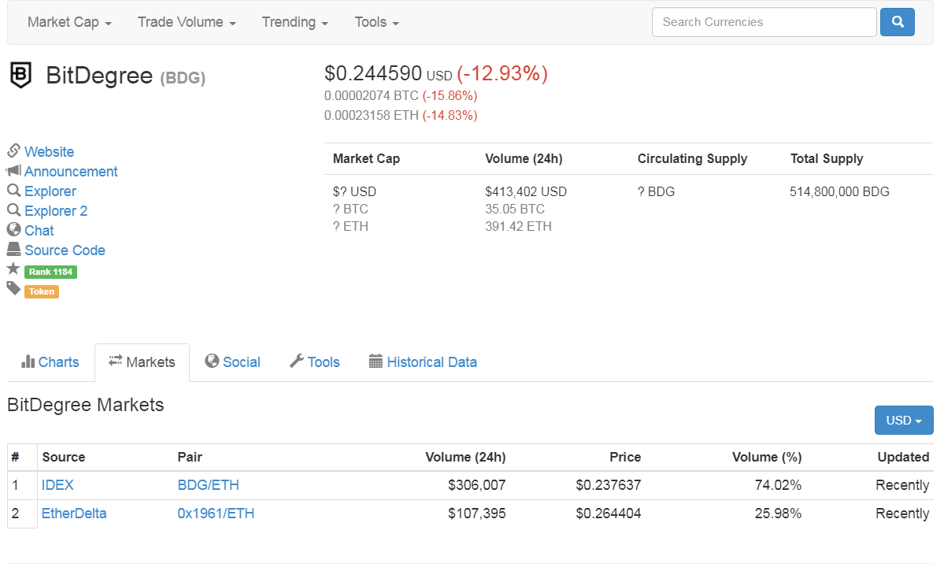Click the magnifier icon beside Explorer
944x571 pixels.
(14, 191)
